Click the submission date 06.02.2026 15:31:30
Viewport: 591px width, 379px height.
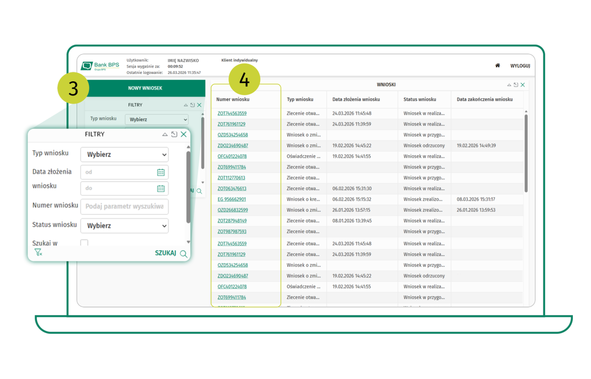(x=352, y=189)
